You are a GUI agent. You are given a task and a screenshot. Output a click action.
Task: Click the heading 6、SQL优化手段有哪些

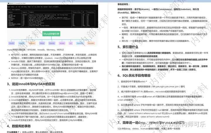(x=134, y=75)
